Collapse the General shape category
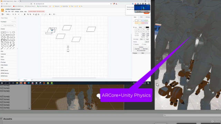The image size is (221, 124). pos(3,29)
